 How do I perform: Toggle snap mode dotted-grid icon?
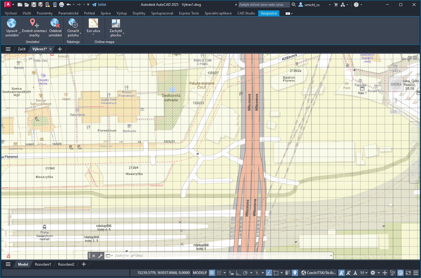(x=219, y=273)
